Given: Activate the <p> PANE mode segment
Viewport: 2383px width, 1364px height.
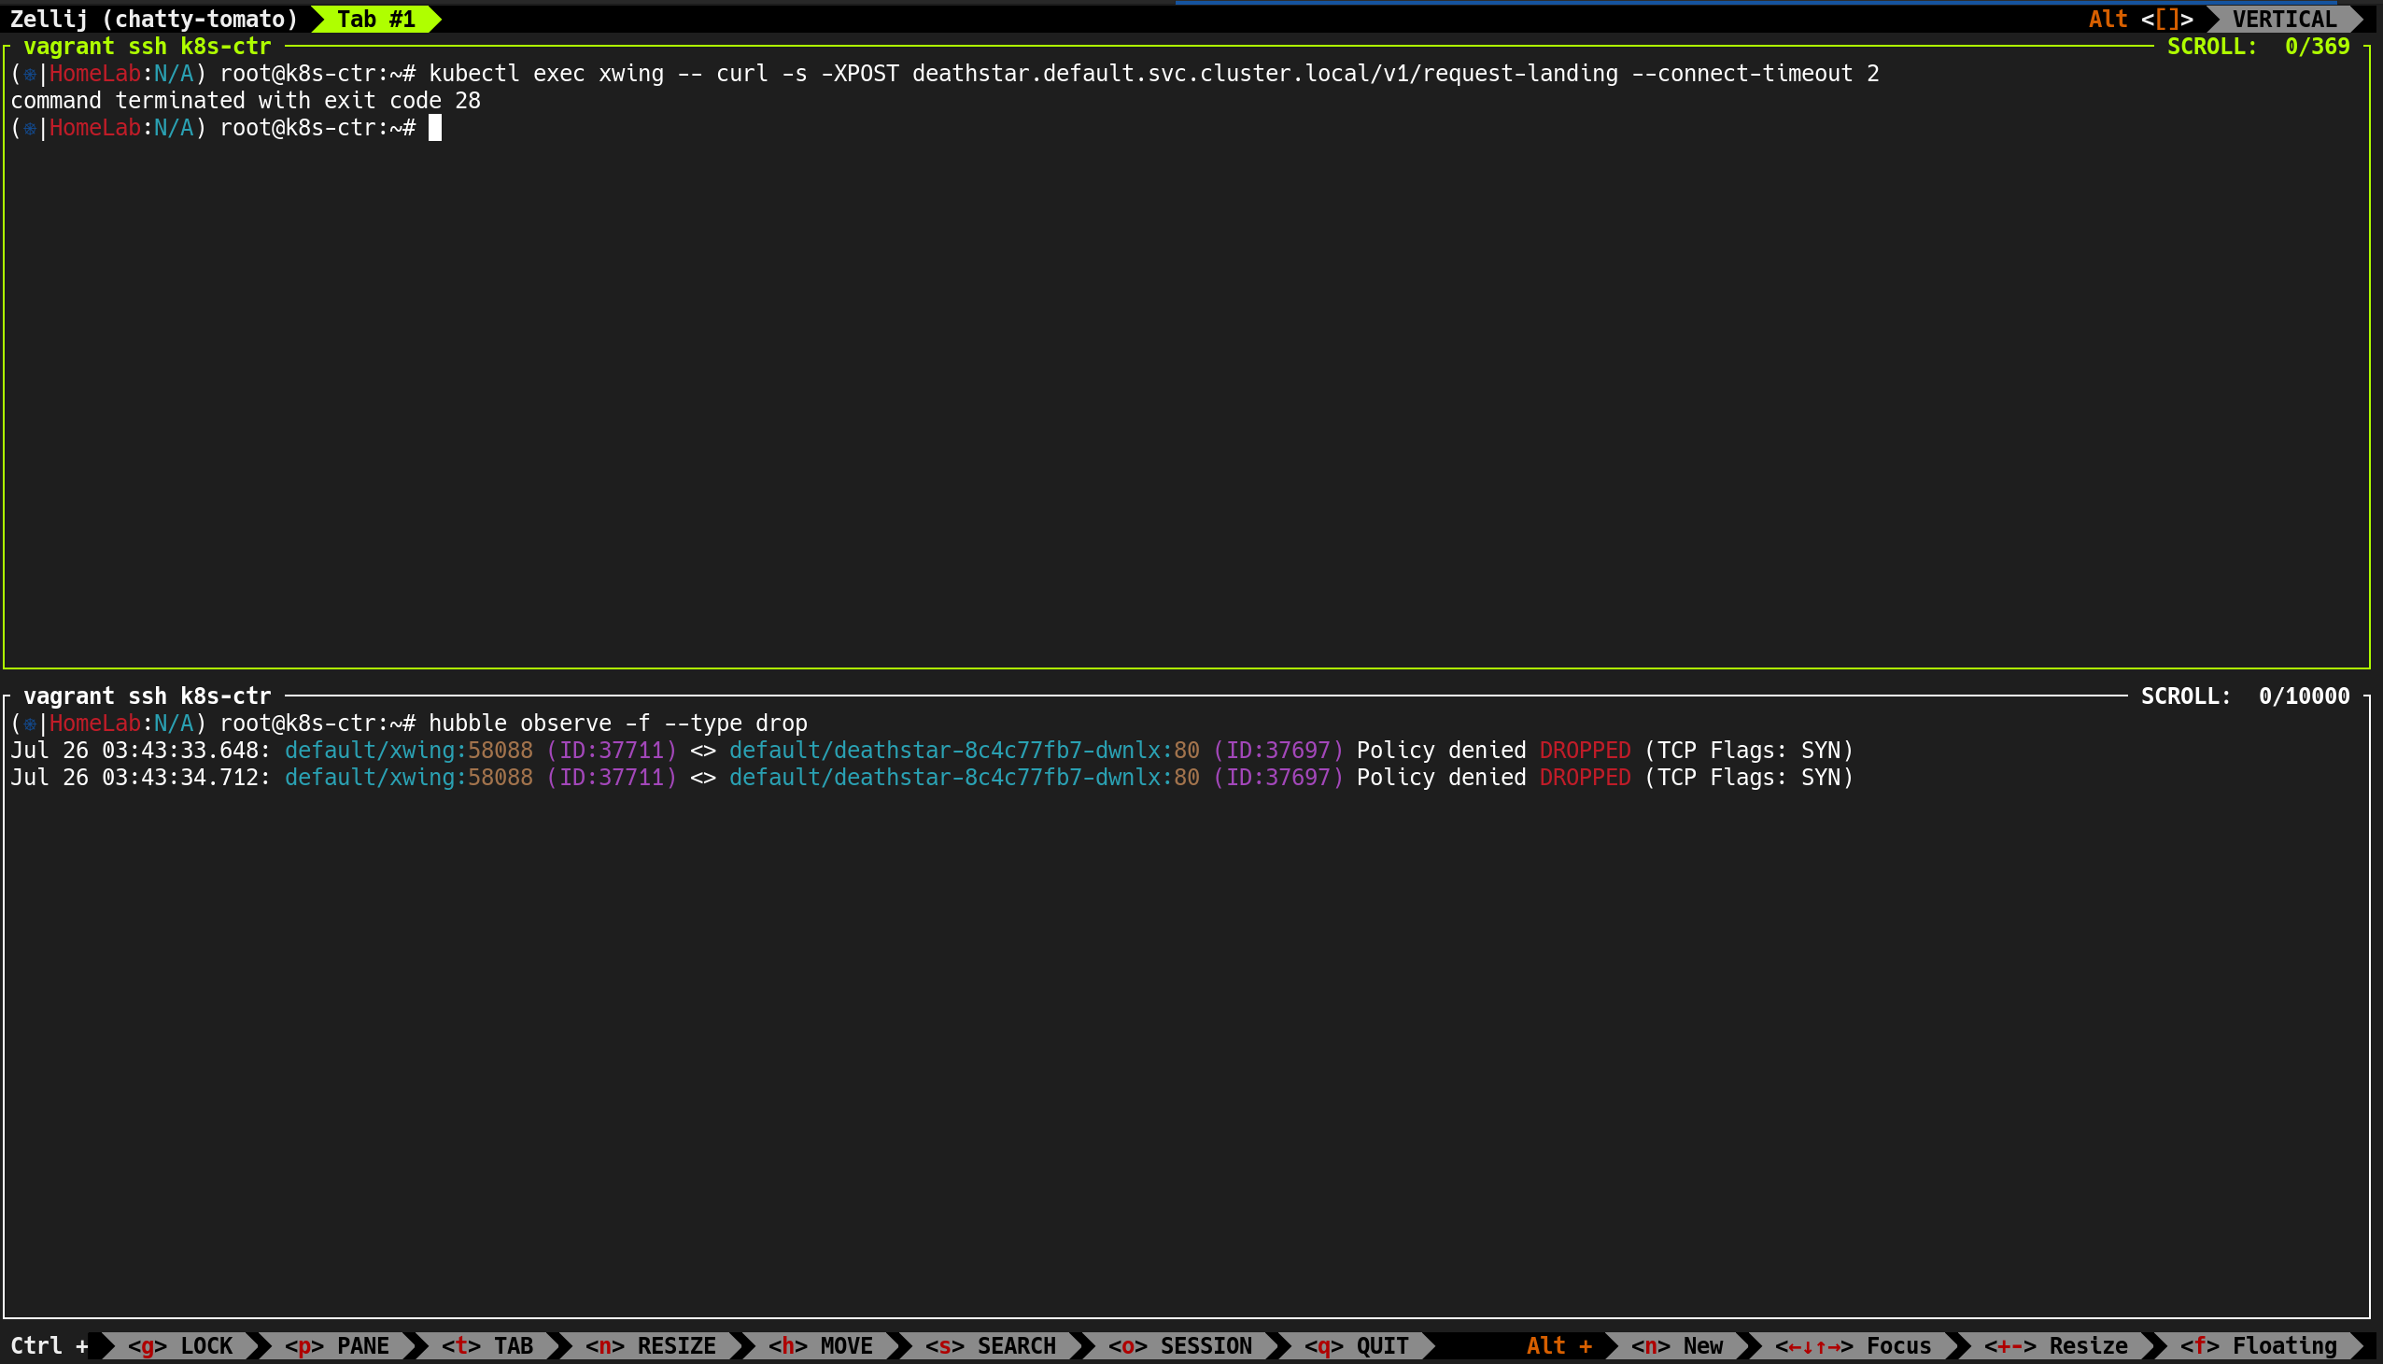Looking at the screenshot, I should tap(337, 1345).
